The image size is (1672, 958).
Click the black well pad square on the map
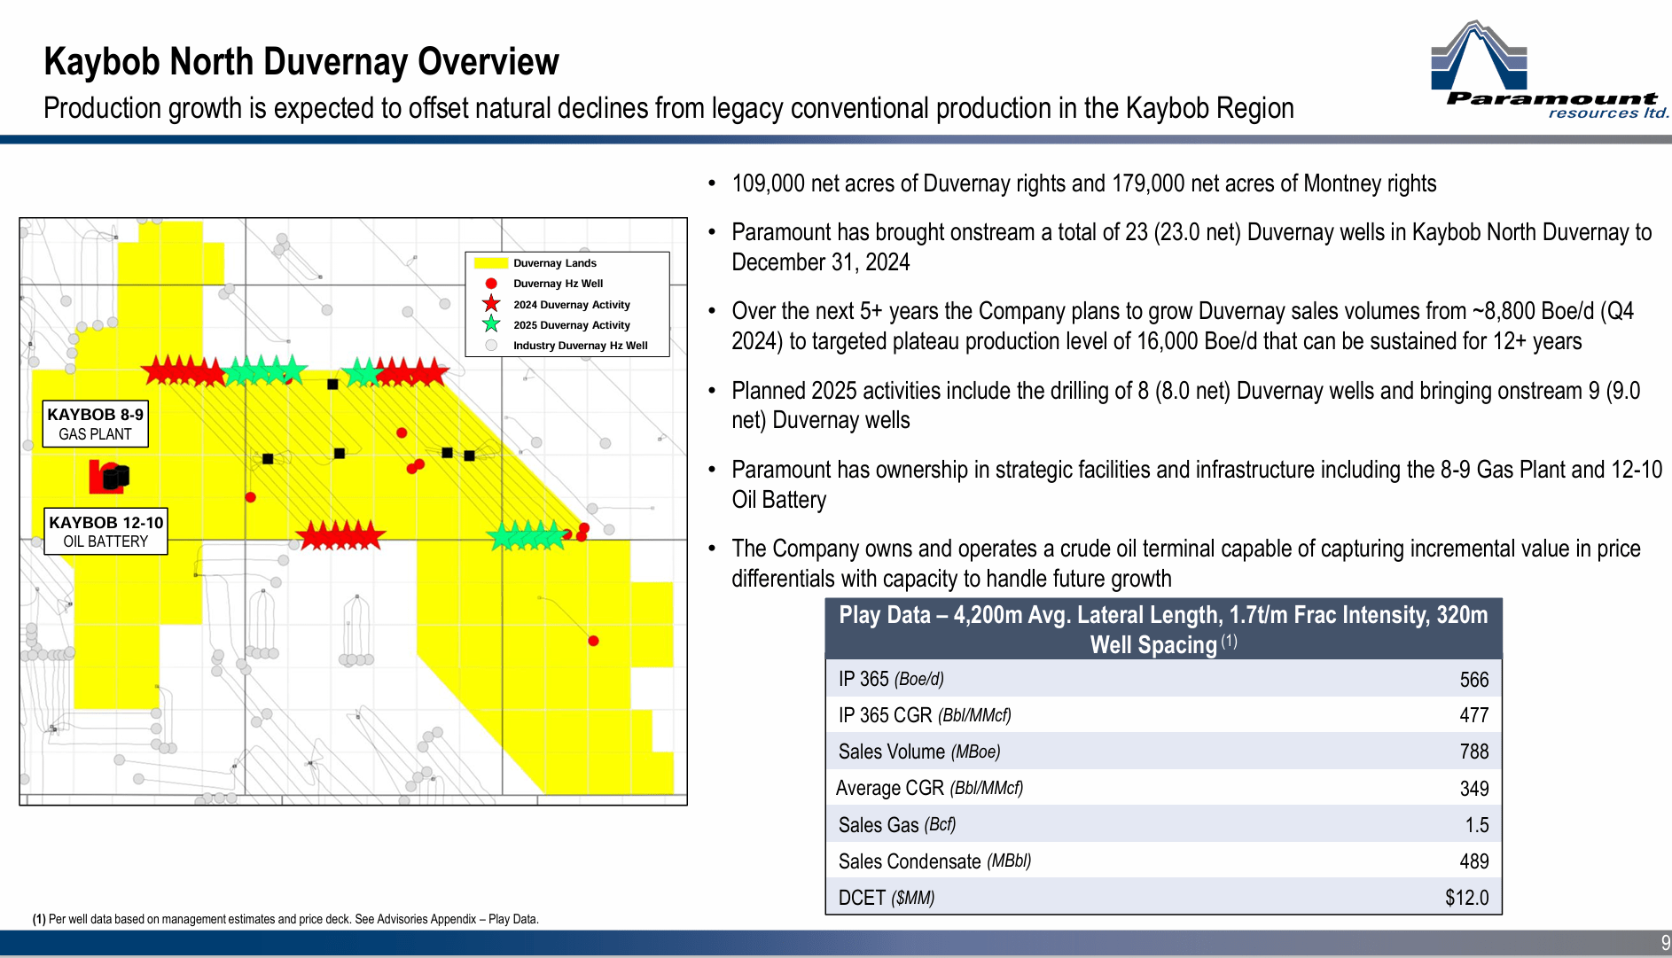(332, 385)
